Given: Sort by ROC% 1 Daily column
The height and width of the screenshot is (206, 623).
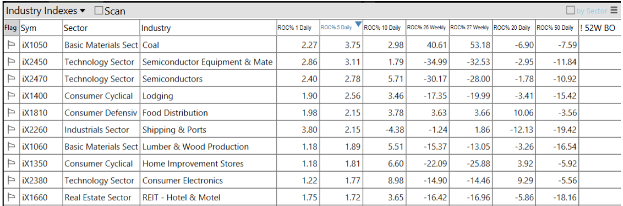Looking at the screenshot, I should click(x=294, y=28).
